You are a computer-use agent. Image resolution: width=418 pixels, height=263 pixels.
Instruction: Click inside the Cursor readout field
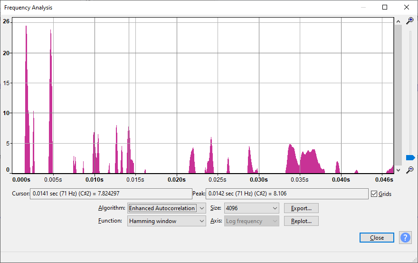(111, 194)
